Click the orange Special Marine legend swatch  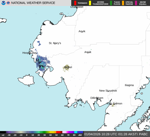[123, 3]
